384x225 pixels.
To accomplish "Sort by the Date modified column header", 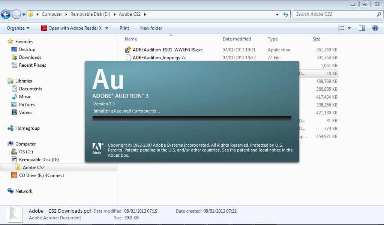I will [x=237, y=39].
